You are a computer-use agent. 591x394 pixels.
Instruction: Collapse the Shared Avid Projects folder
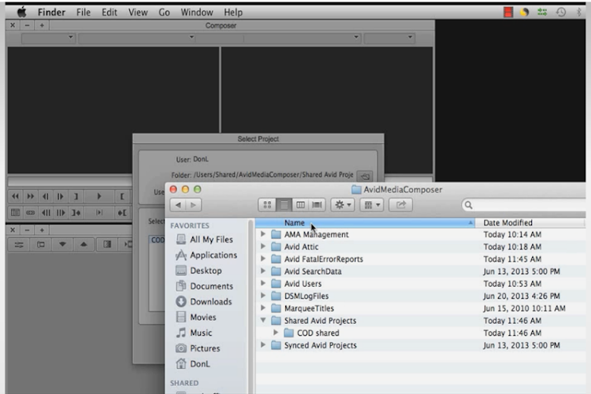click(263, 321)
